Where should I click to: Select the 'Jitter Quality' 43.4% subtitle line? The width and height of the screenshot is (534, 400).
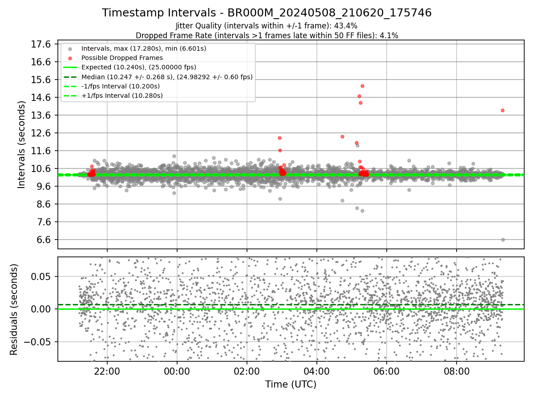tap(267, 26)
